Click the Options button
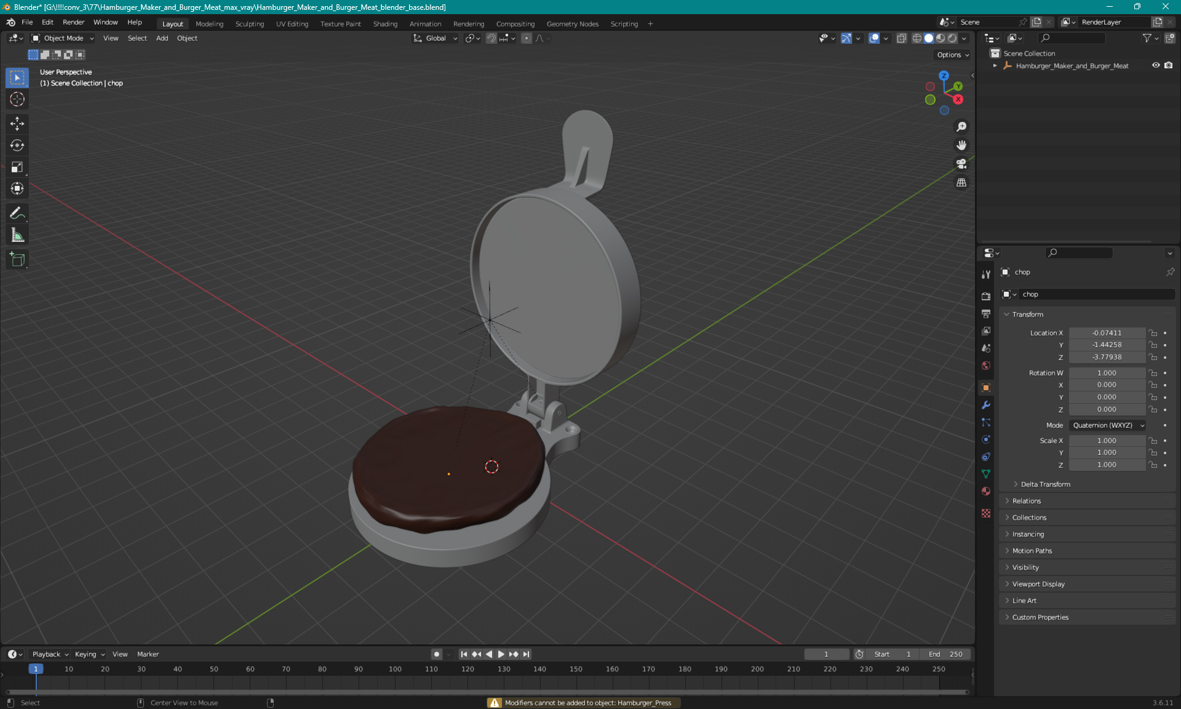Image resolution: width=1181 pixels, height=709 pixels. click(952, 55)
